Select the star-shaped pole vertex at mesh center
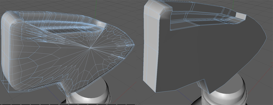This screenshot has height=105, width=273. click(90, 48)
